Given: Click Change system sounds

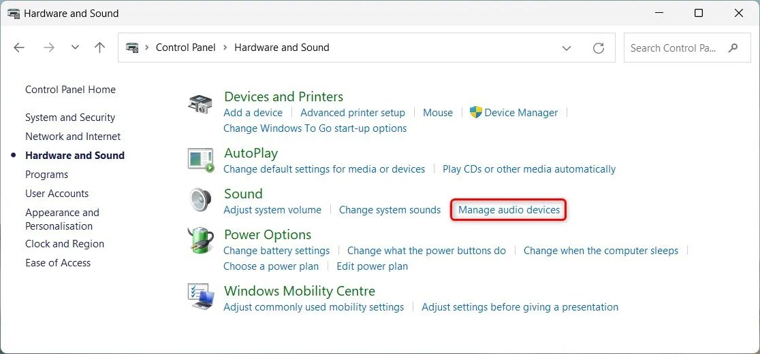Looking at the screenshot, I should 390,210.
